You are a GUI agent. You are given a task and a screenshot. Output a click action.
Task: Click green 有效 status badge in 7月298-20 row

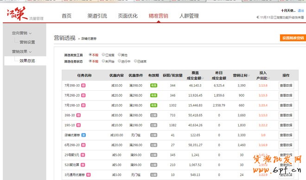coord(153,95)
